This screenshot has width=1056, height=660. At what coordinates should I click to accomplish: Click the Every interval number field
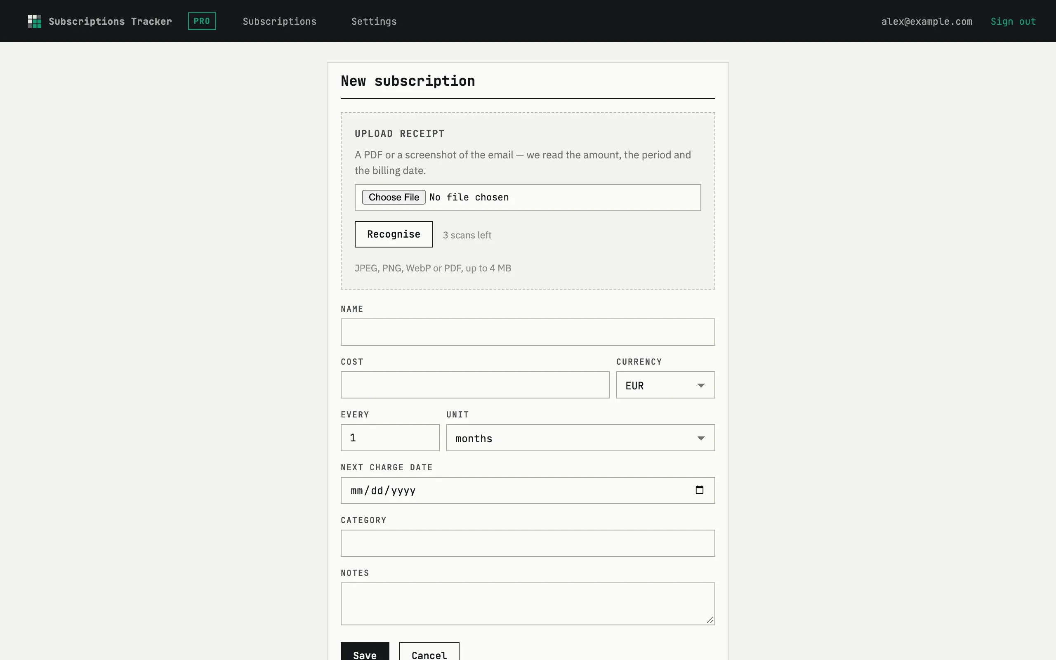390,438
